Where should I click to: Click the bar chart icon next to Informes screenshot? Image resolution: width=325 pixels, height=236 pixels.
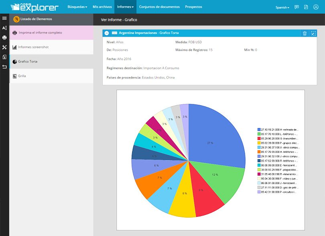pyautogui.click(x=14, y=47)
